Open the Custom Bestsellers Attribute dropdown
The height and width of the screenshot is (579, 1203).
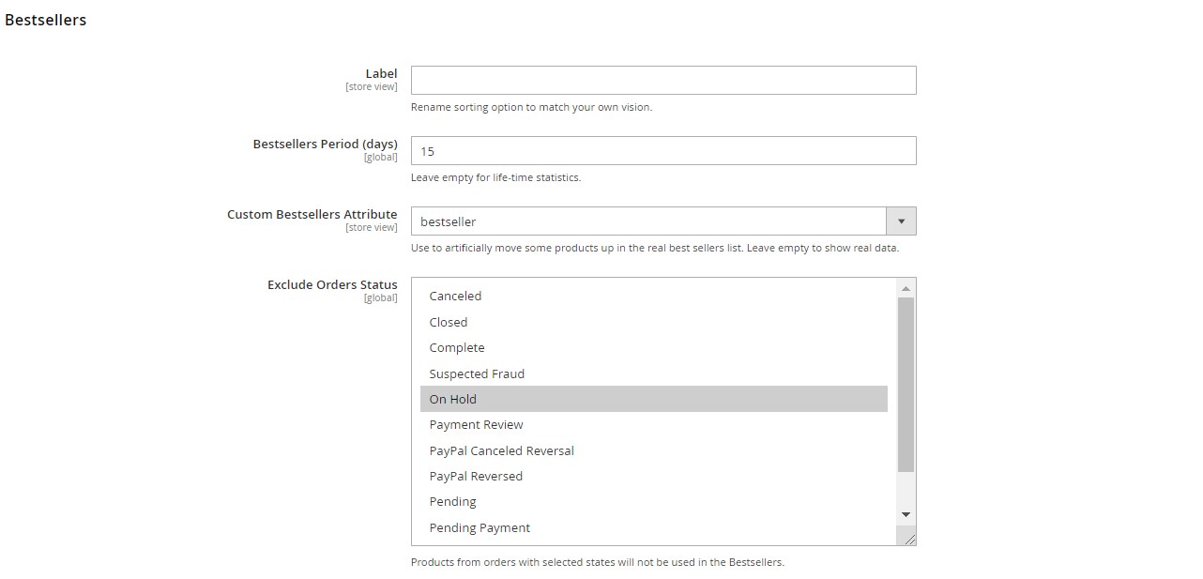(x=648, y=221)
